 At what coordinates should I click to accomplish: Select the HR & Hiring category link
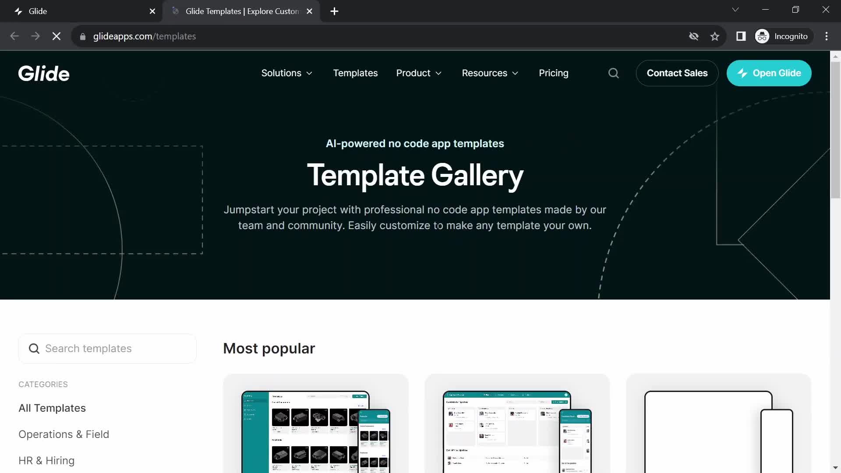click(x=46, y=460)
